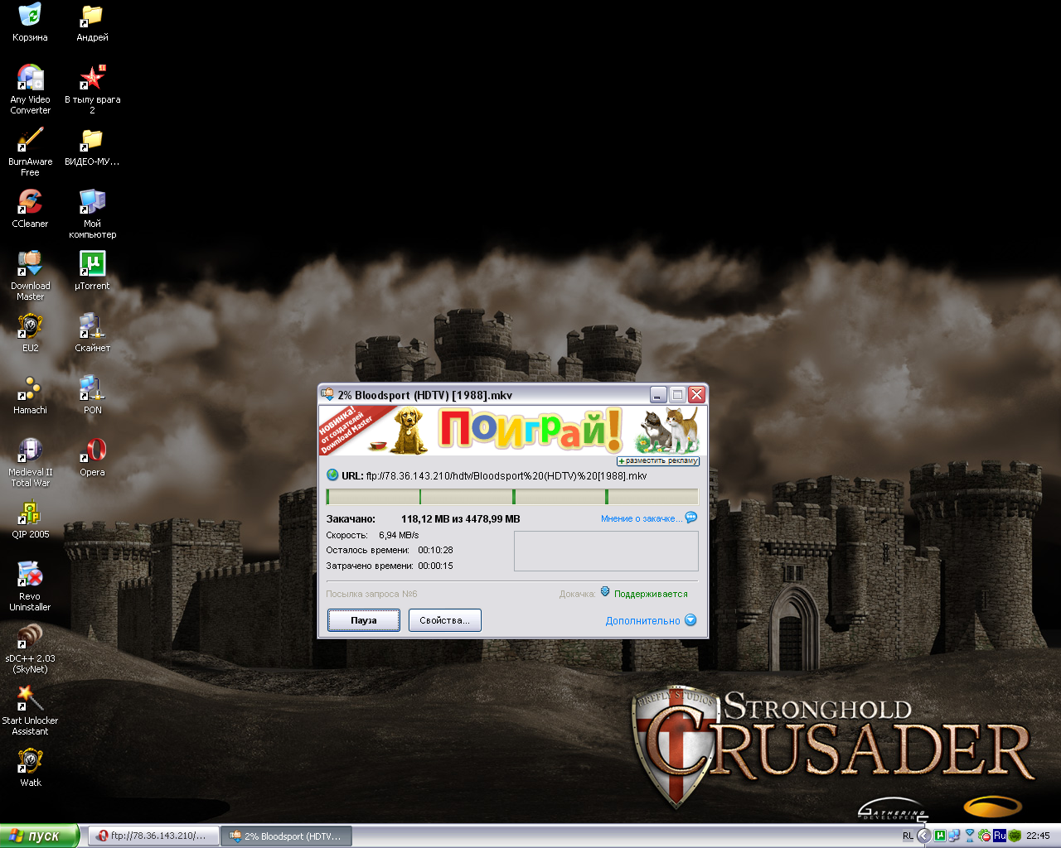Open the Мнение о закачке... link

pos(642,518)
